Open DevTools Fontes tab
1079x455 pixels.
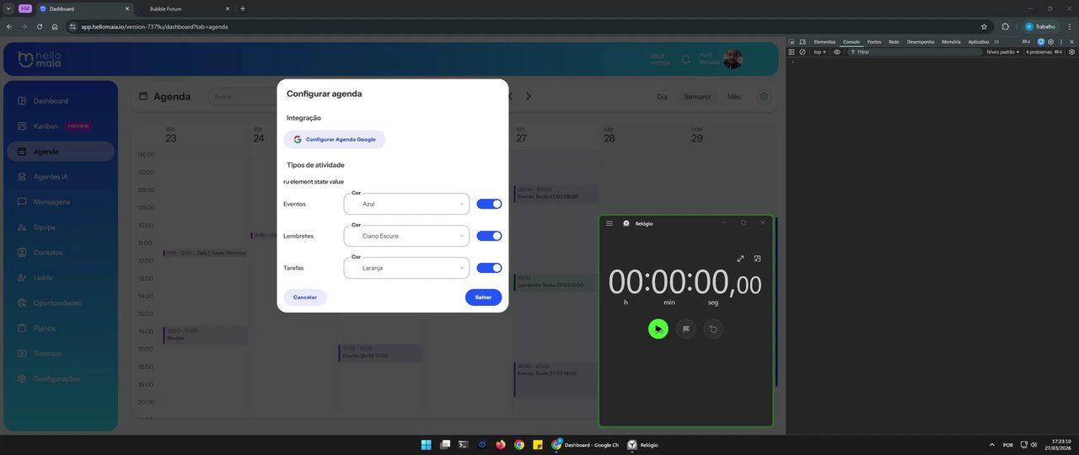(x=874, y=41)
